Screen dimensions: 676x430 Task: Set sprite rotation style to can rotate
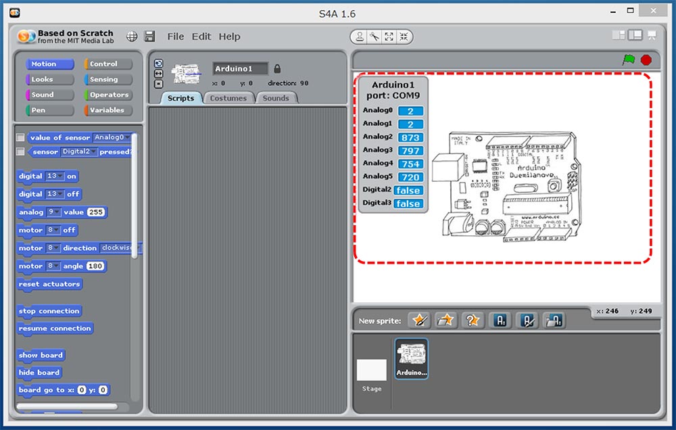159,64
